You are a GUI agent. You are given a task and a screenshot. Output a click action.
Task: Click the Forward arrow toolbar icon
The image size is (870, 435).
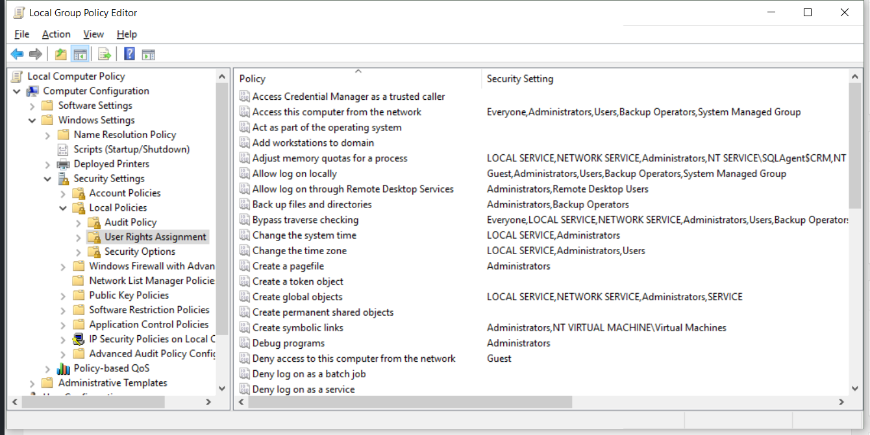[36, 54]
